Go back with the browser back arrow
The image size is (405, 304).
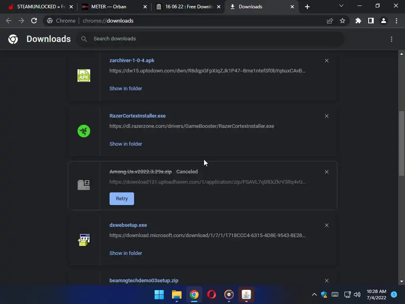[9, 21]
